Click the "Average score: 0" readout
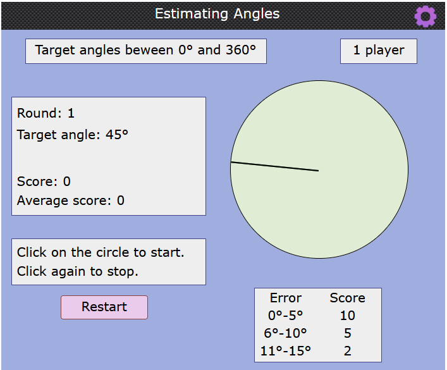447x370 pixels. pyautogui.click(x=70, y=200)
